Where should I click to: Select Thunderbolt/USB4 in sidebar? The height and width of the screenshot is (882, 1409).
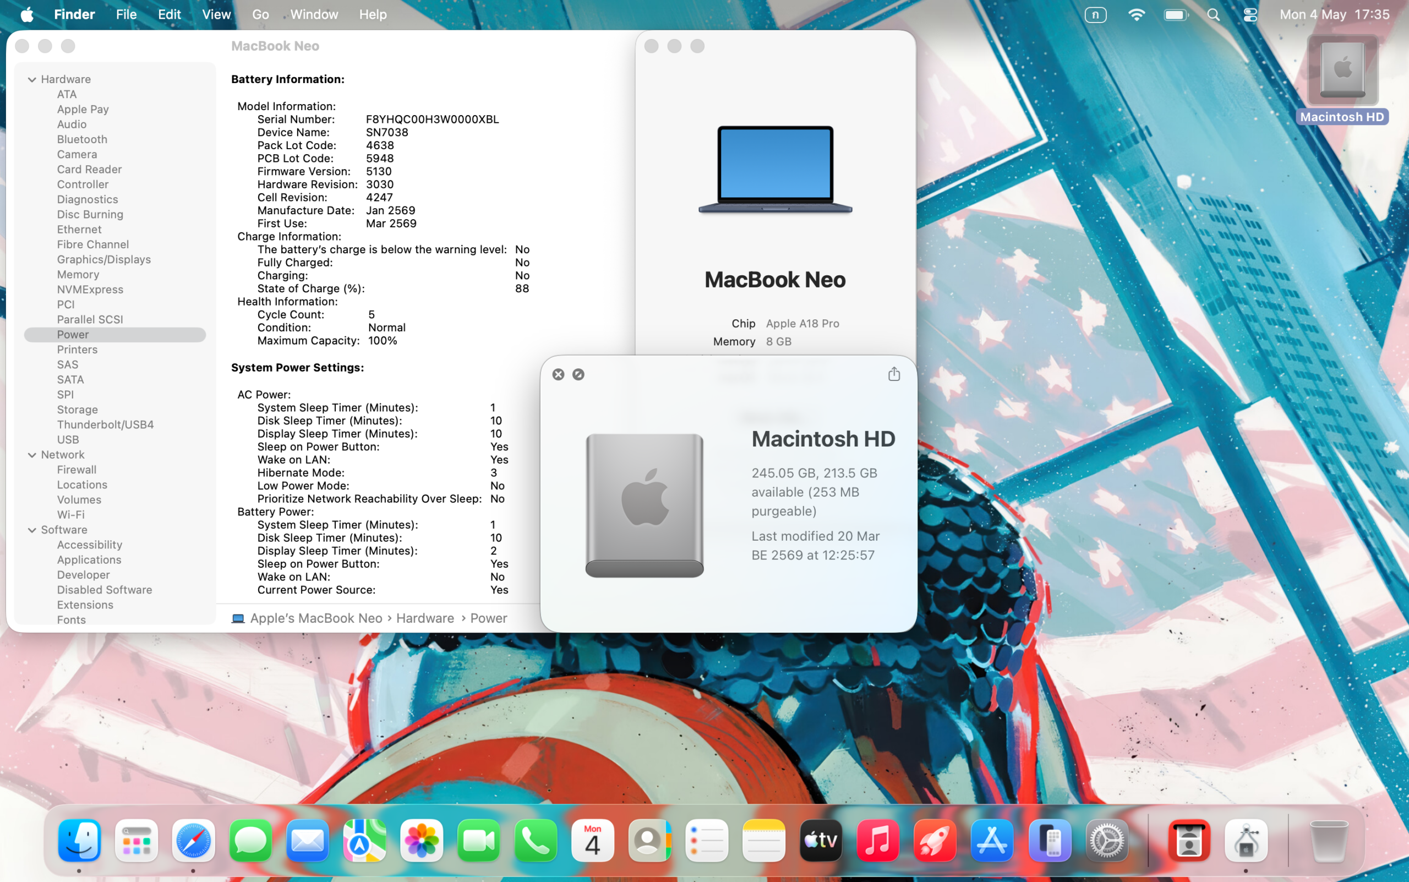coord(106,424)
